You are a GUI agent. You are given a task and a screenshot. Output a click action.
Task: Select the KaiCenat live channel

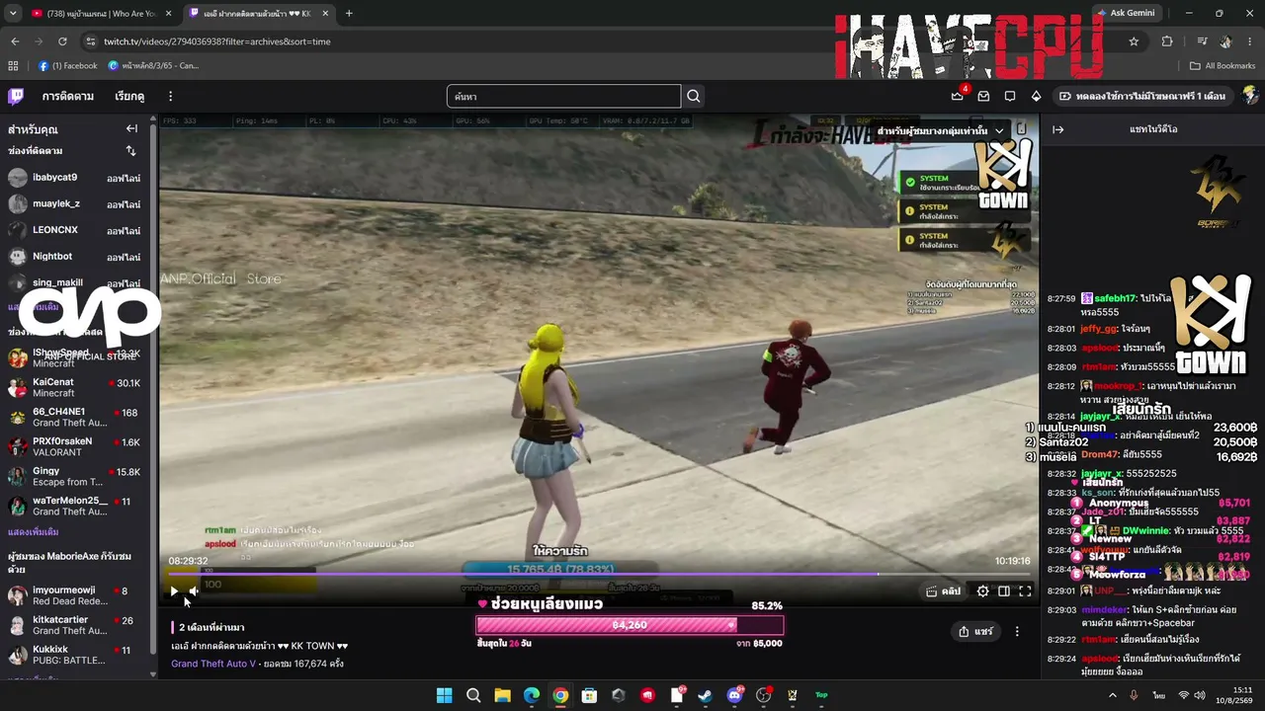point(75,387)
